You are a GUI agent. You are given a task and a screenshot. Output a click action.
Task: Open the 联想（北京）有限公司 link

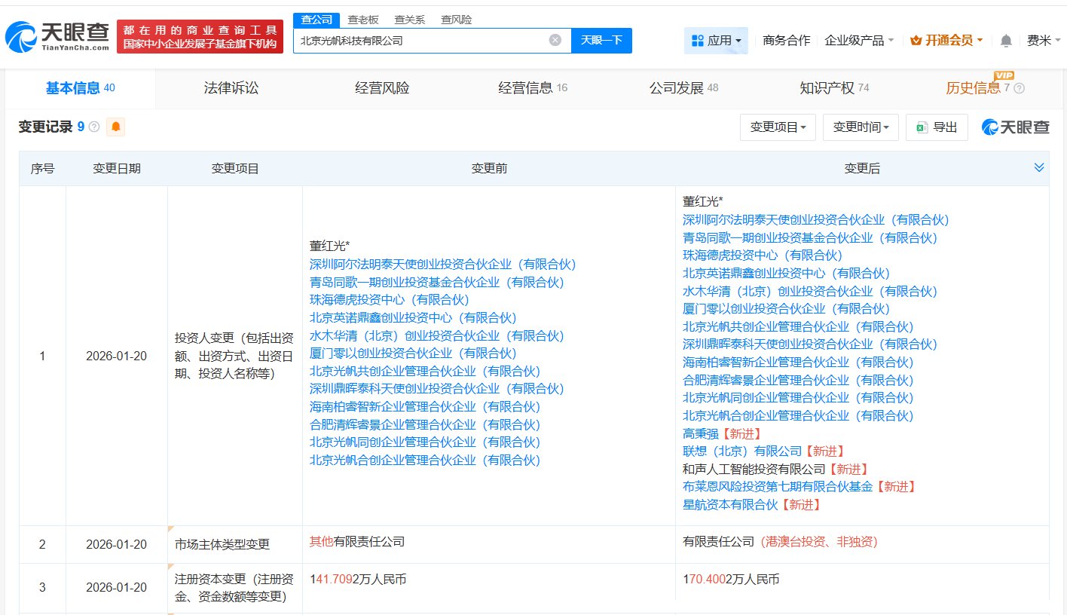point(742,451)
